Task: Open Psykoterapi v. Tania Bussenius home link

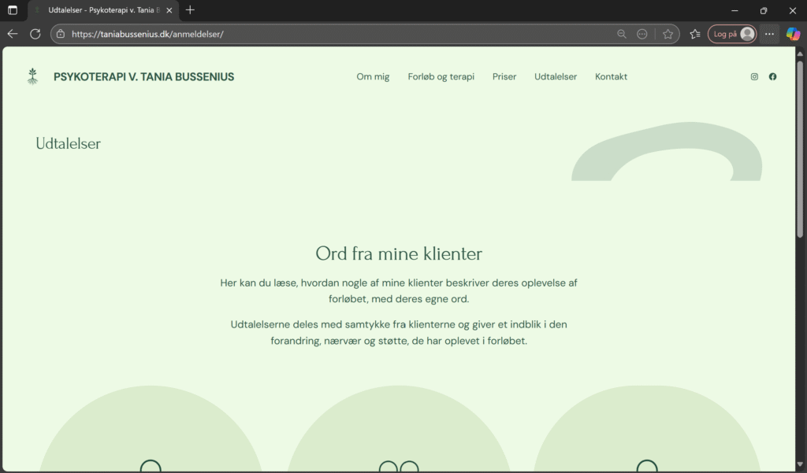Action: (143, 76)
